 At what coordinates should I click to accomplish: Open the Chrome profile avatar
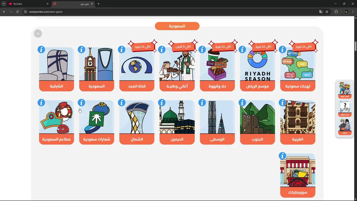[346, 12]
